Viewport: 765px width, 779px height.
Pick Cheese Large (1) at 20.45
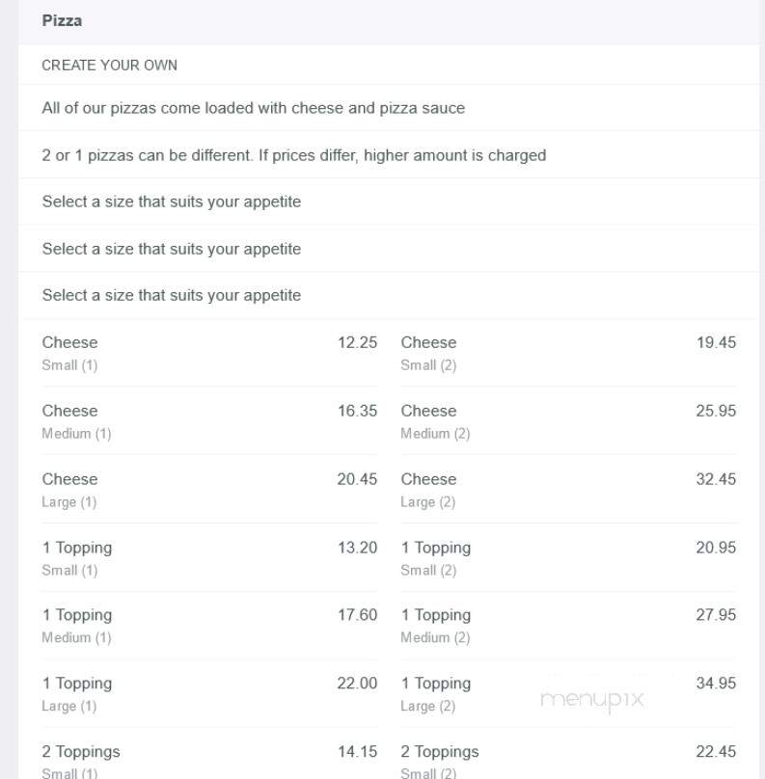point(209,490)
